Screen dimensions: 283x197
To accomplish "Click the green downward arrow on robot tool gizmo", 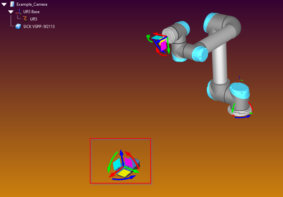I will coord(168,46).
